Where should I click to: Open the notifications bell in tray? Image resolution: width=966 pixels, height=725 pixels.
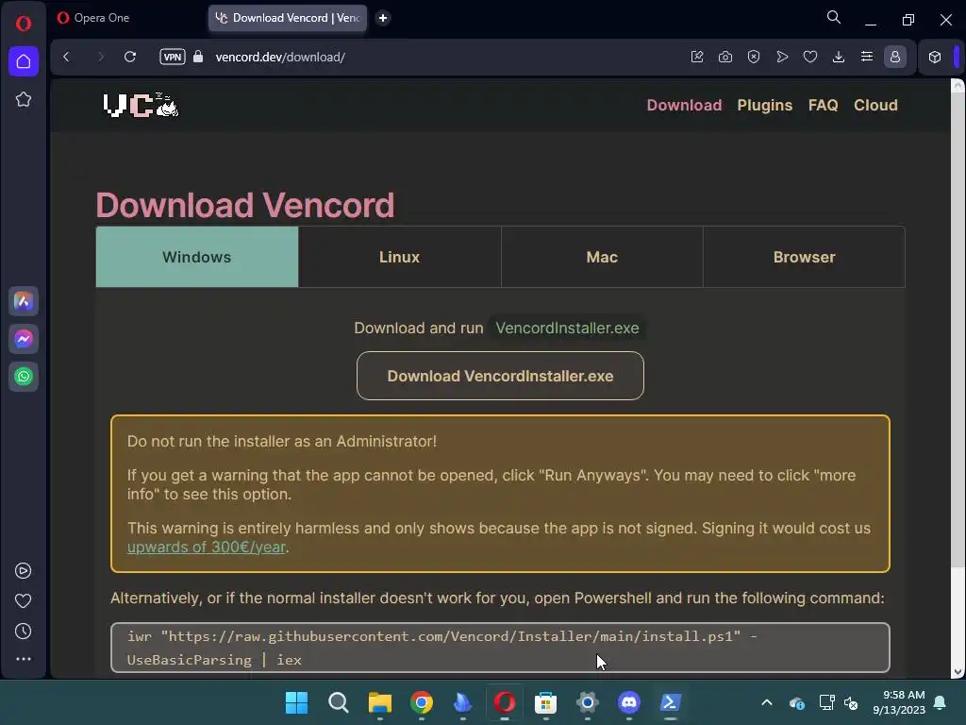[941, 702]
